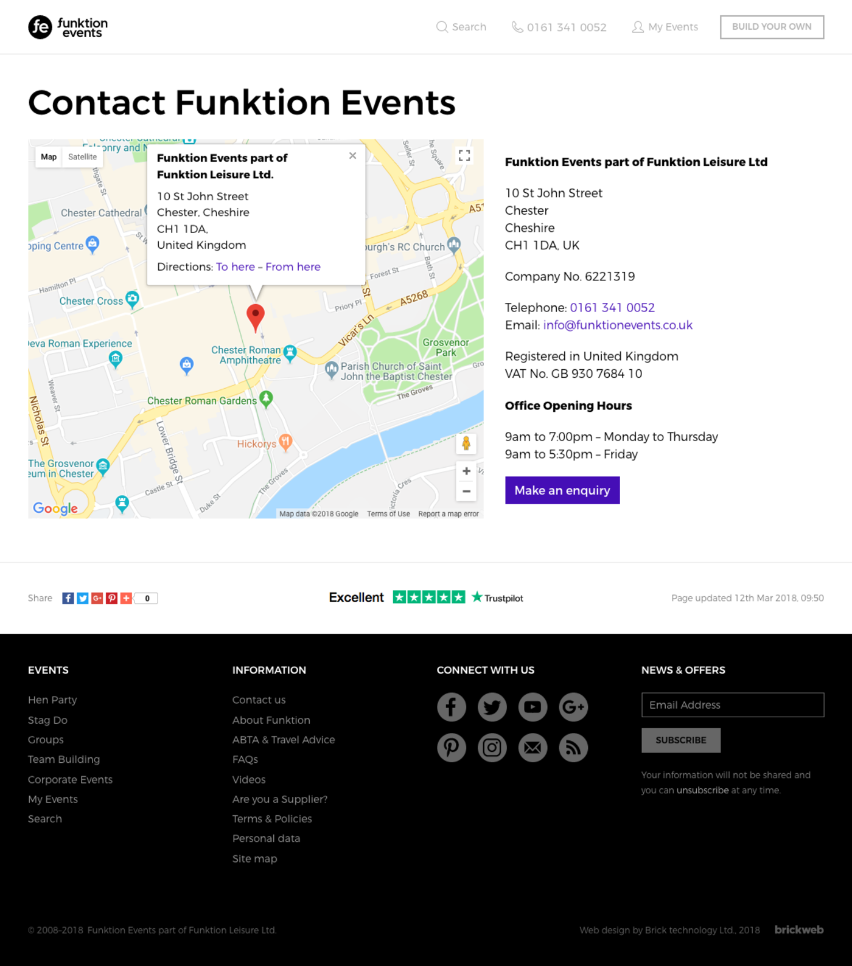Open the footer Pinterest icon
This screenshot has width=852, height=966.
(452, 748)
